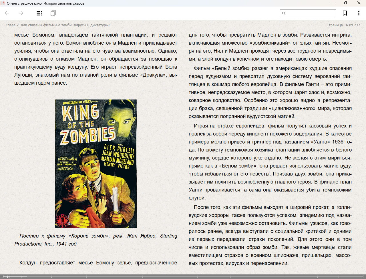Show the saved bookmarks list
The height and width of the screenshot is (279, 366).
point(53,13)
